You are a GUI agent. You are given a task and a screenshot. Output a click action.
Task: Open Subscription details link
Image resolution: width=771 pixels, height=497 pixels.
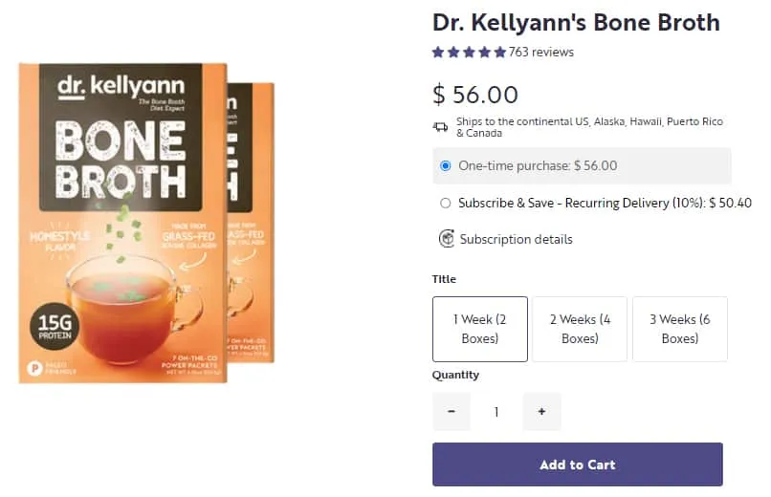click(516, 239)
